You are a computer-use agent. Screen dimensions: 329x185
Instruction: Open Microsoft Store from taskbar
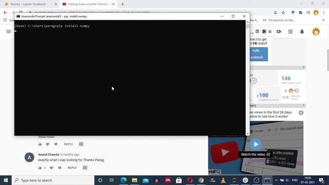pyautogui.click(x=179, y=180)
